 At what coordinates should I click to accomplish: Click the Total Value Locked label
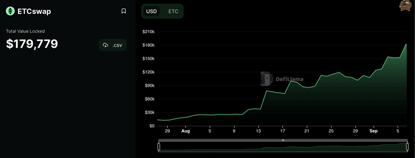point(25,31)
